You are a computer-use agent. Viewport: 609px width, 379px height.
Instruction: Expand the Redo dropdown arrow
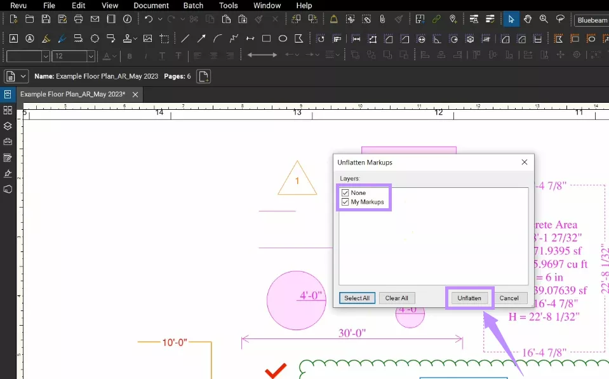pyautogui.click(x=183, y=19)
